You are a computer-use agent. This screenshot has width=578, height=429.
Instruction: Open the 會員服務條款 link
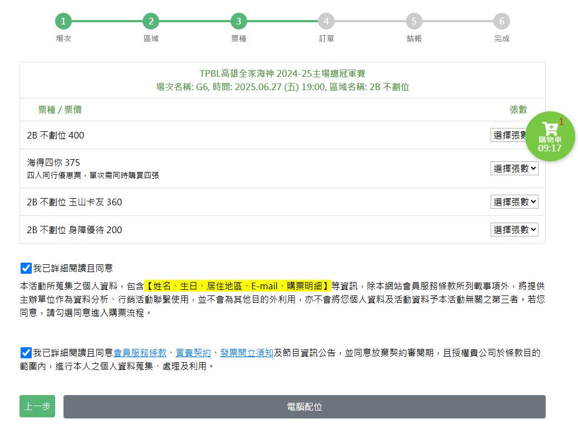click(x=140, y=353)
